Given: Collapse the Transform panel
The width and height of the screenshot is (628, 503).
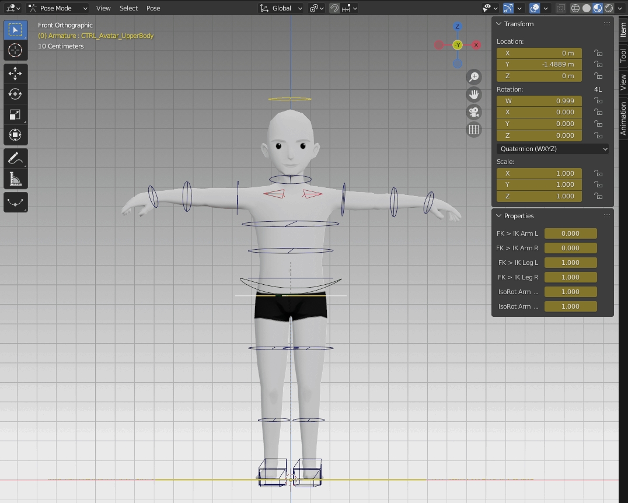Looking at the screenshot, I should tap(499, 24).
